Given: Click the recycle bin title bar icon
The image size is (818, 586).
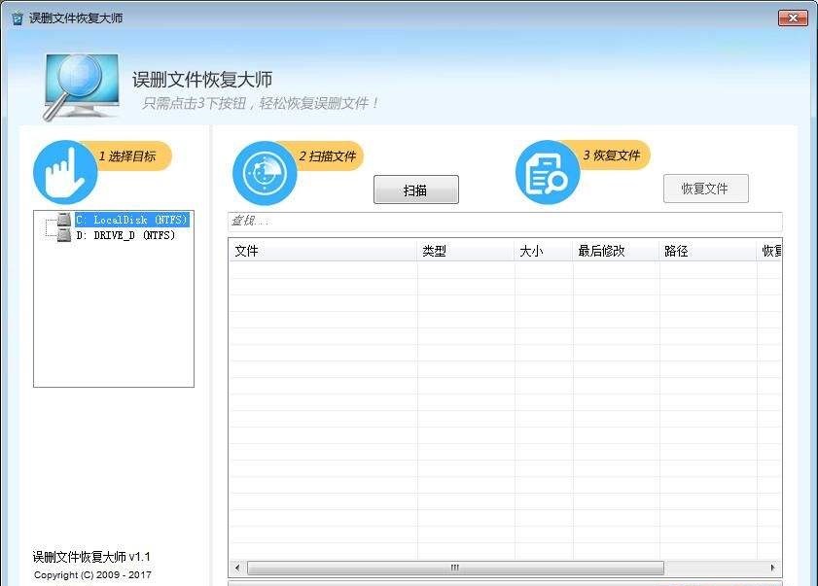Looking at the screenshot, I should (x=18, y=18).
